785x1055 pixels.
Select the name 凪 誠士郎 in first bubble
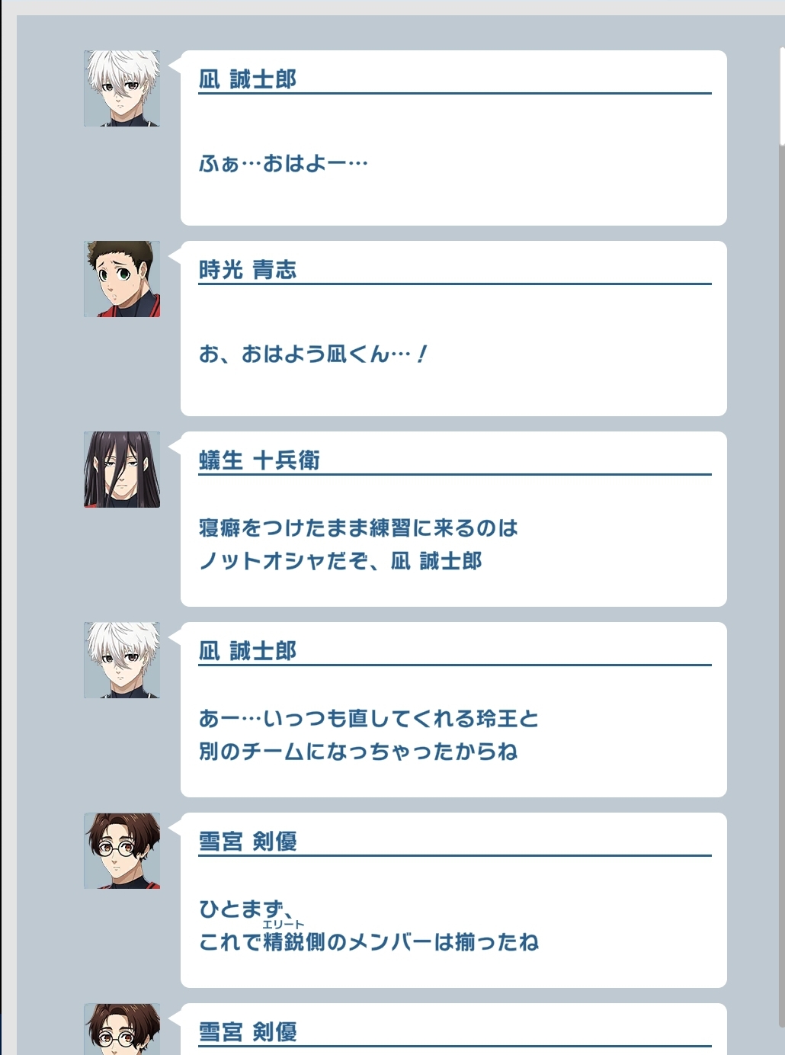[248, 79]
